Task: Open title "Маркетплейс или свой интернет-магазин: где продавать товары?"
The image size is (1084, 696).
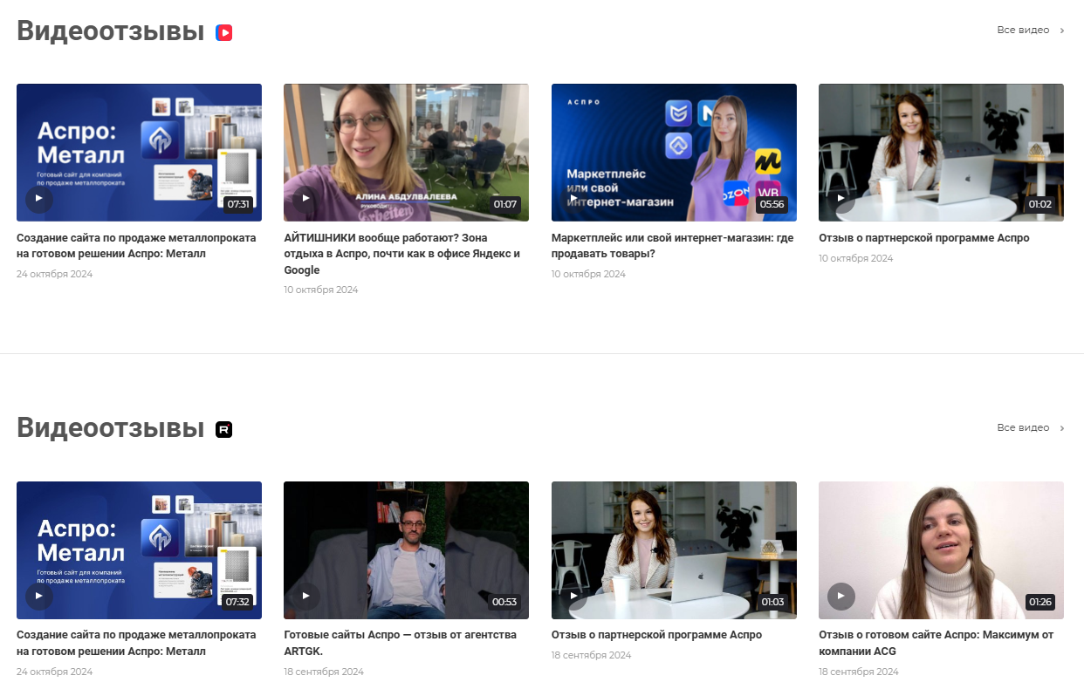Action: [672, 246]
